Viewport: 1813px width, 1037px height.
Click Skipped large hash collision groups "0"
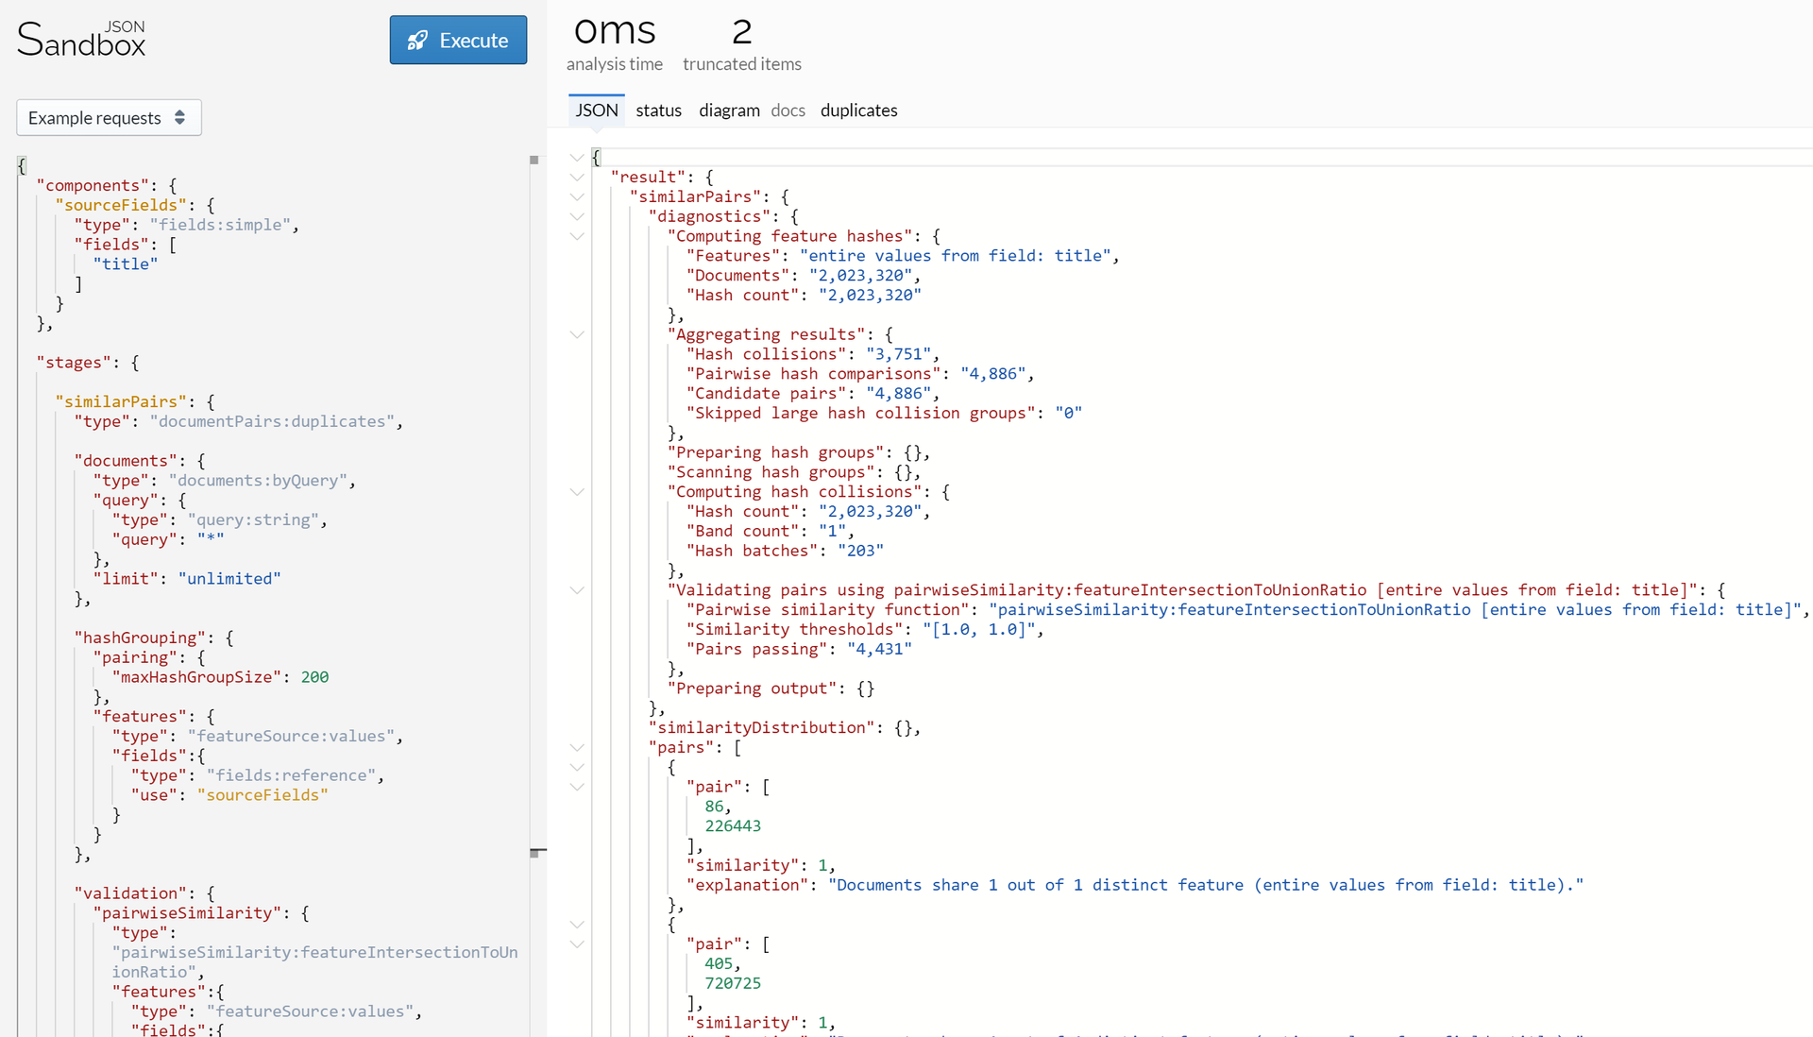tap(1068, 413)
